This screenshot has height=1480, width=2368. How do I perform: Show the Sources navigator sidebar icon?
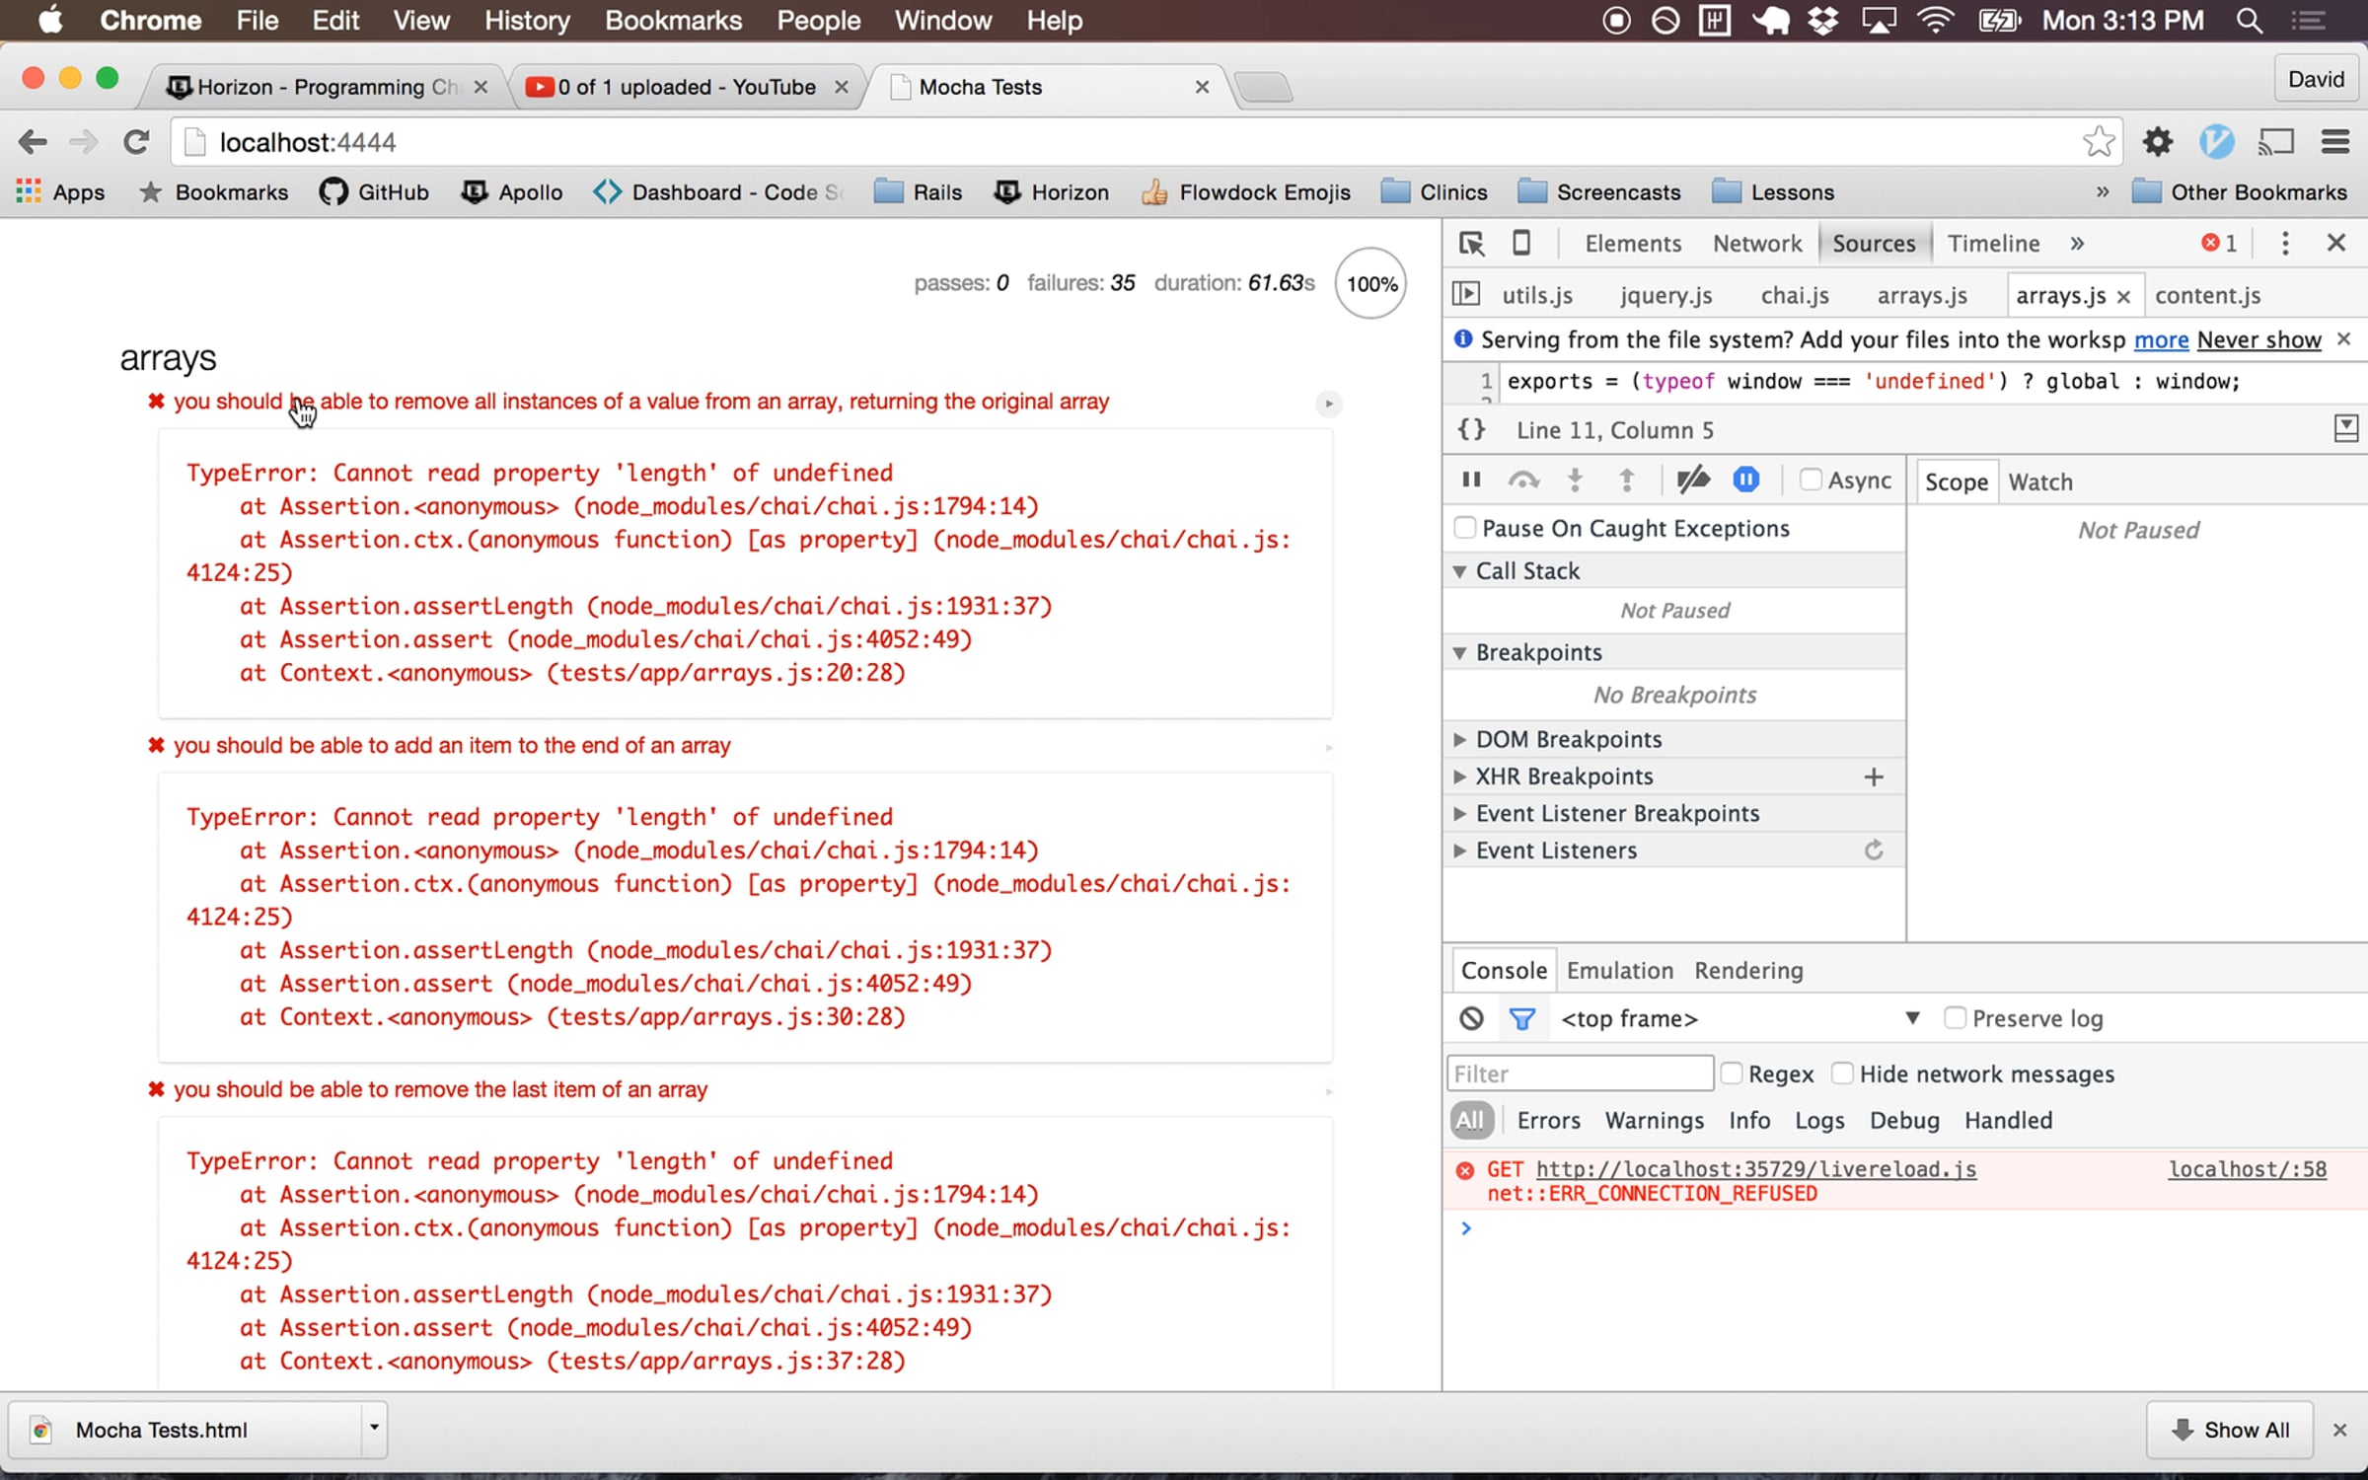coord(1466,294)
